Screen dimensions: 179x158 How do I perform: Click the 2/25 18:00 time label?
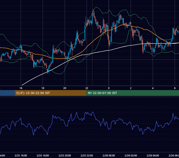coord(43,155)
